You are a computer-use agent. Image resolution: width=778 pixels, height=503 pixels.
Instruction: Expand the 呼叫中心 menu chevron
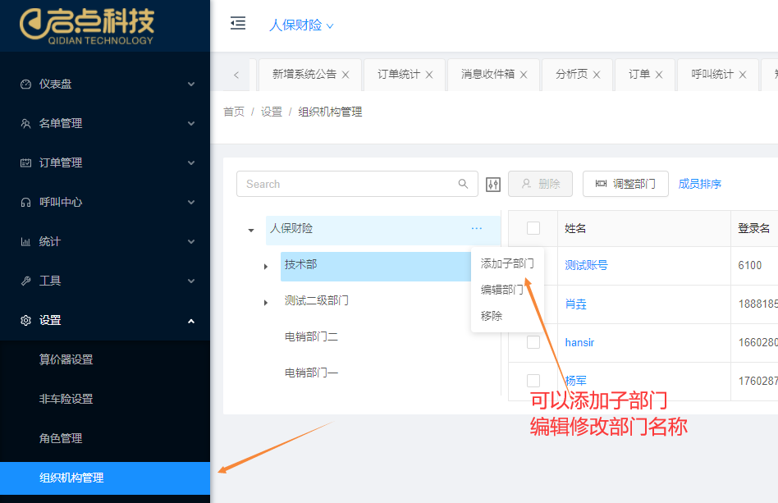[191, 203]
